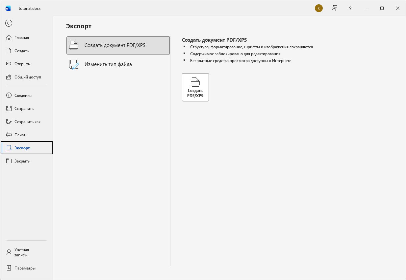406x280 pixels.
Task: Click the user account avatar K
Action: (318, 8)
